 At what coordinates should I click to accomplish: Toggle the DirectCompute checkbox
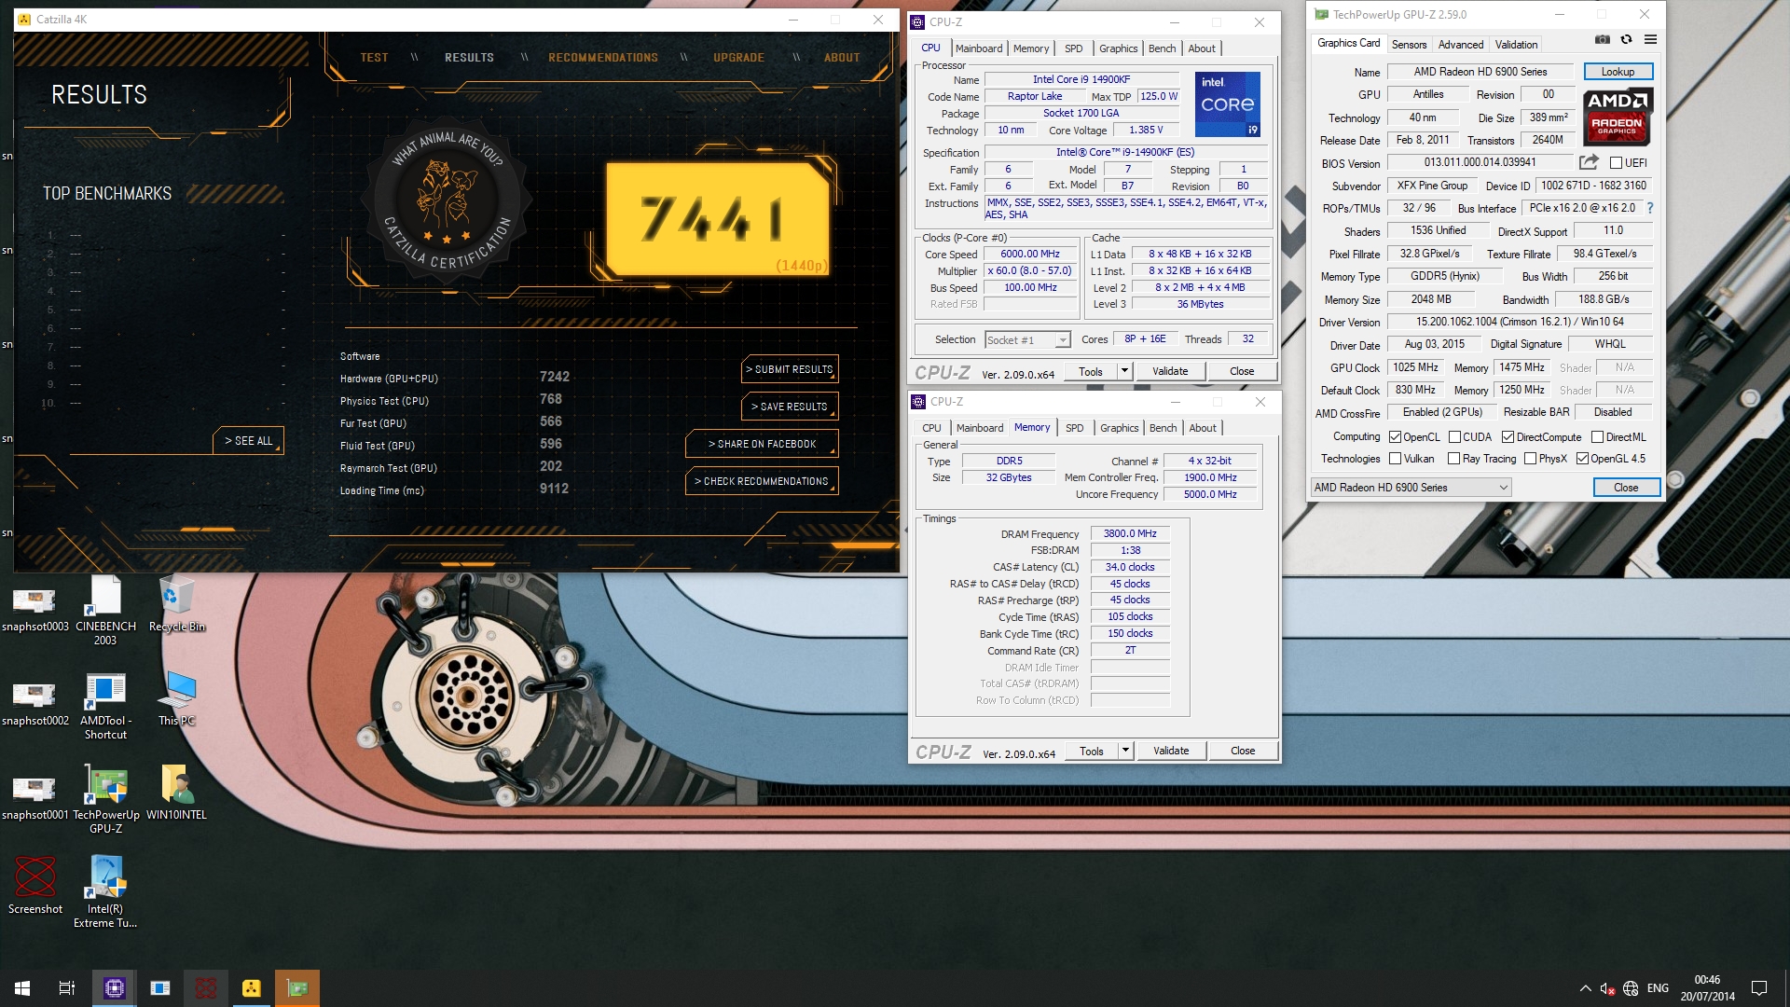tap(1508, 437)
